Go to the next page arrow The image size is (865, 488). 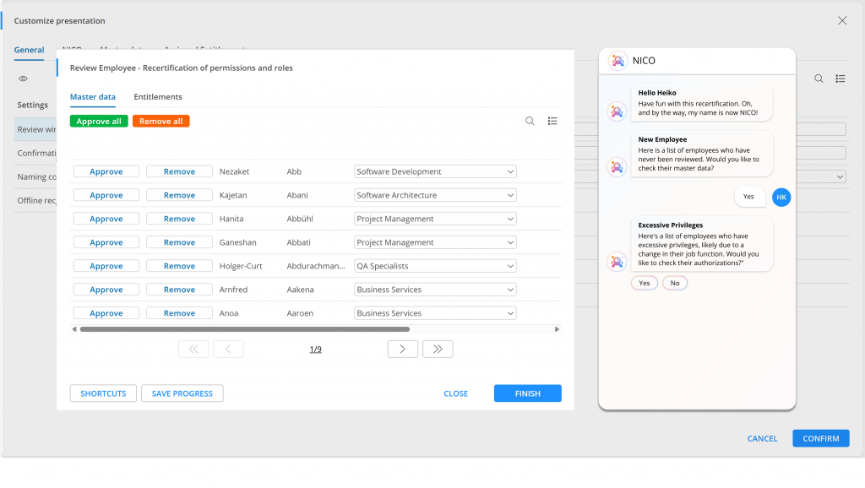[402, 349]
